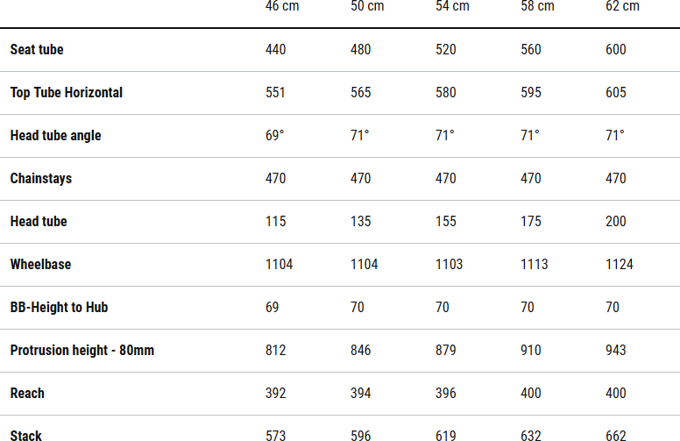Select the Head tube value 200
Viewport: 680px width, 441px height.
pyautogui.click(x=616, y=222)
